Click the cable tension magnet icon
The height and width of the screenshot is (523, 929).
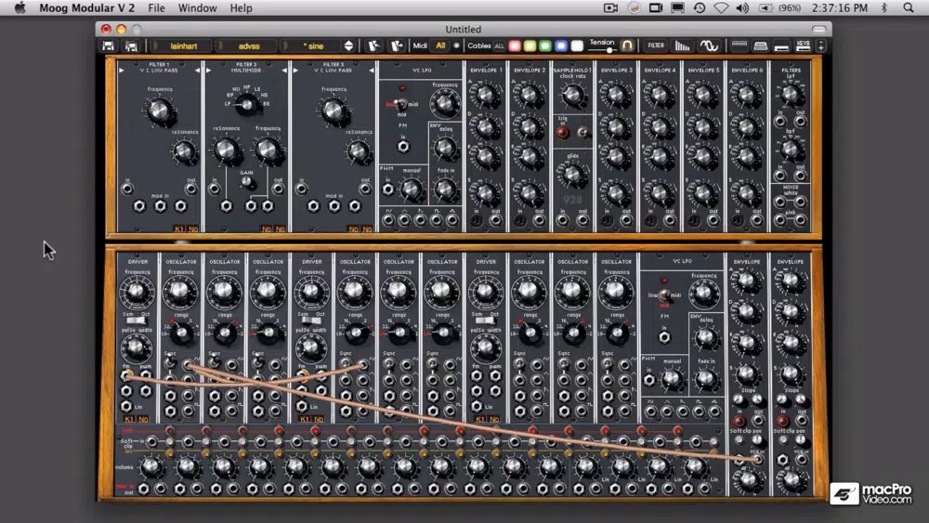pos(627,46)
